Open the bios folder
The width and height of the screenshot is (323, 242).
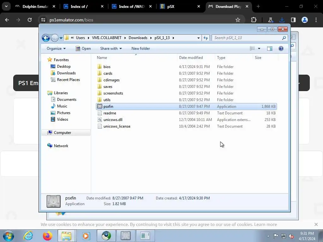tap(107, 67)
